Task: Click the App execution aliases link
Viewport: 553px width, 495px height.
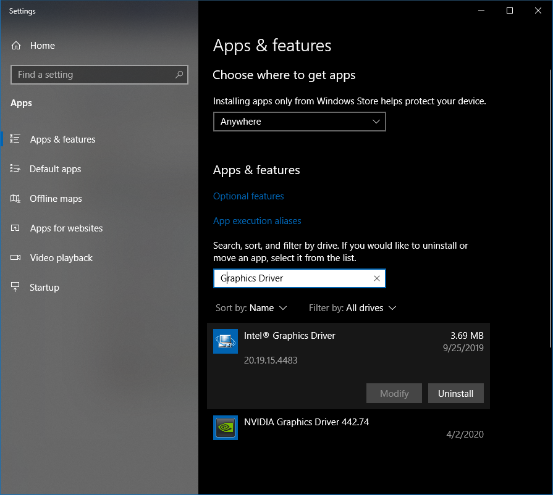Action: [x=257, y=220]
